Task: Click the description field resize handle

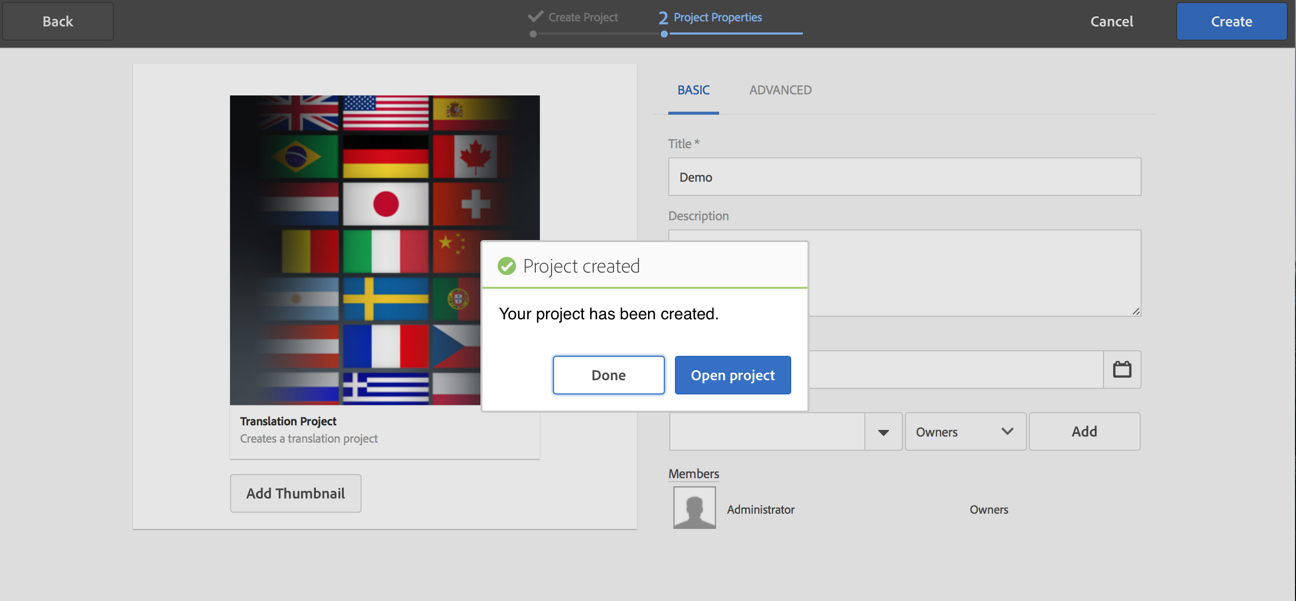Action: coord(1136,311)
